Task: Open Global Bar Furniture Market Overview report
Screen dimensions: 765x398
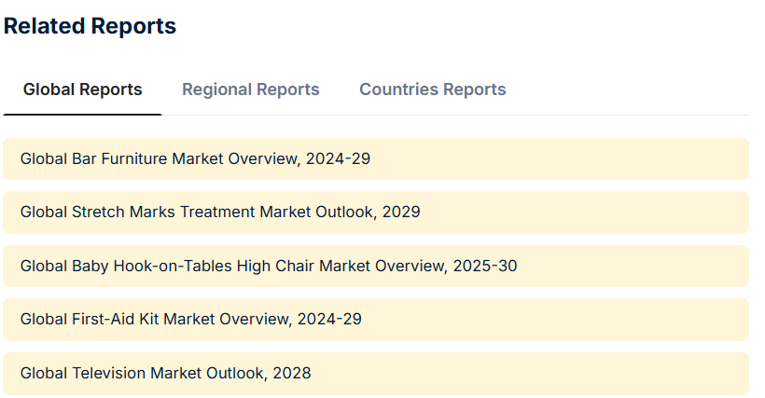Action: [195, 158]
